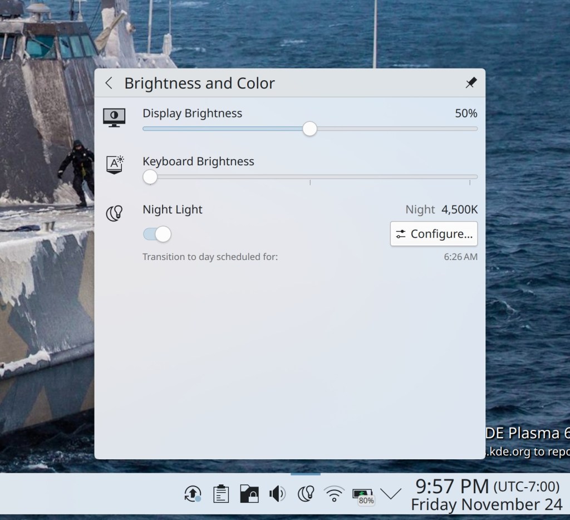Pin the Brightness and Color popup open

click(x=471, y=83)
